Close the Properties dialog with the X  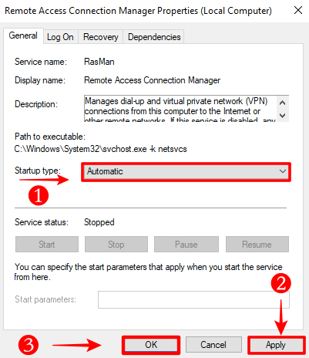pos(298,11)
